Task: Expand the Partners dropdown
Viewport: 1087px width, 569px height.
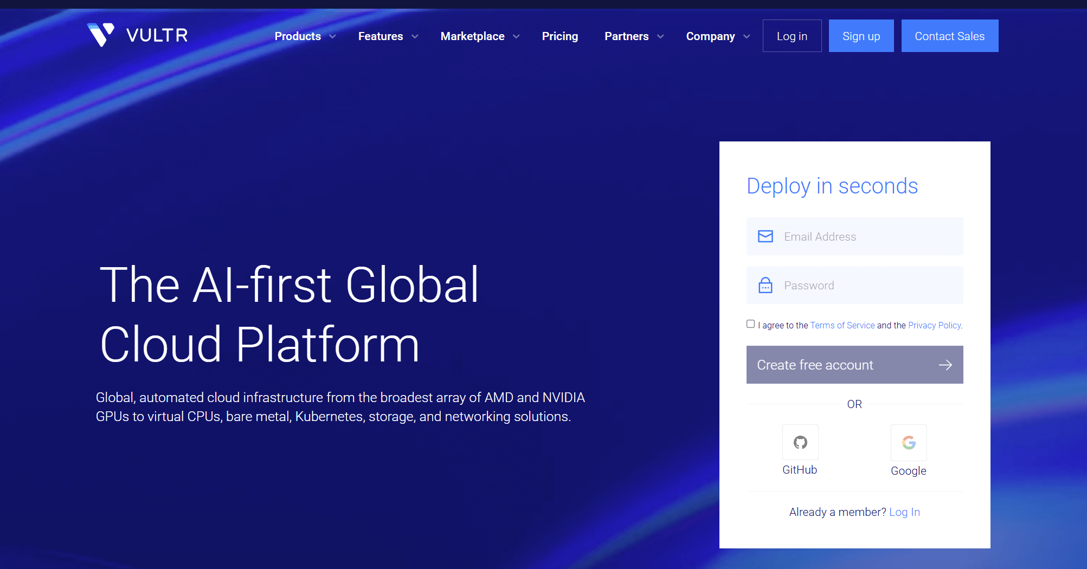Action: pos(626,36)
